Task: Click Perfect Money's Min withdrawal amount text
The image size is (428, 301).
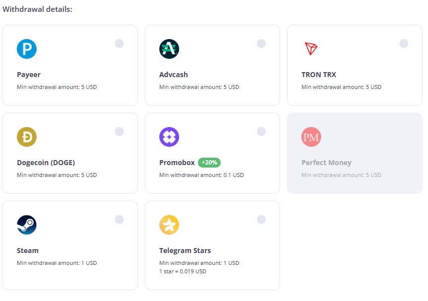Action: click(341, 175)
